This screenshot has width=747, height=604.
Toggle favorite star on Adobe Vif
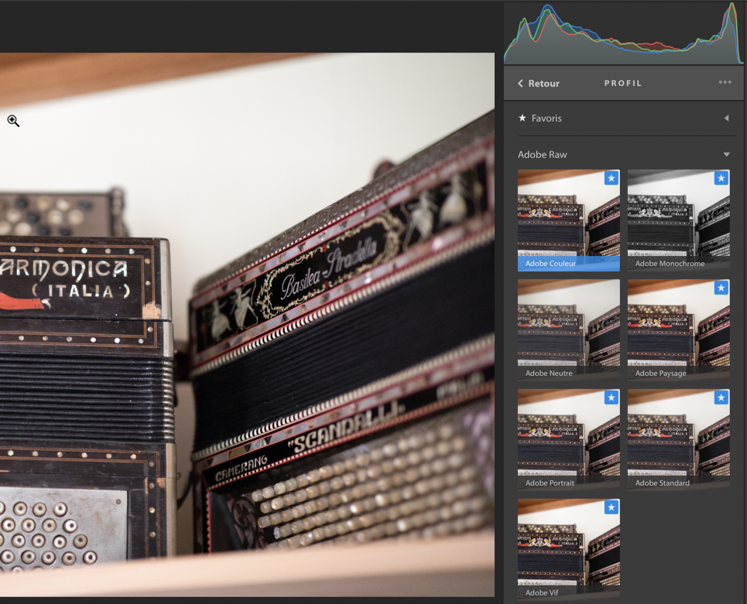612,507
